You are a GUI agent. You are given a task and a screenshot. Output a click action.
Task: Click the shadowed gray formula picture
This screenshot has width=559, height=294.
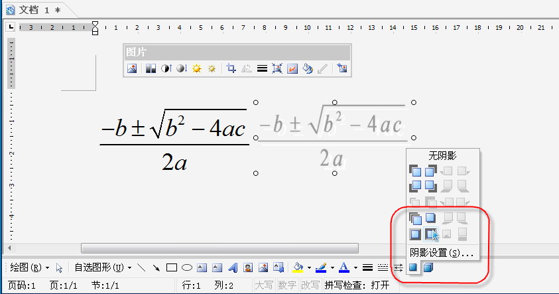point(334,138)
